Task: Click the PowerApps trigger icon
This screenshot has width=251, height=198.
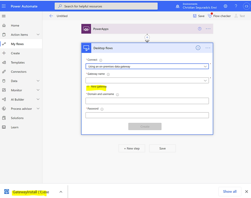Action: 86,29
